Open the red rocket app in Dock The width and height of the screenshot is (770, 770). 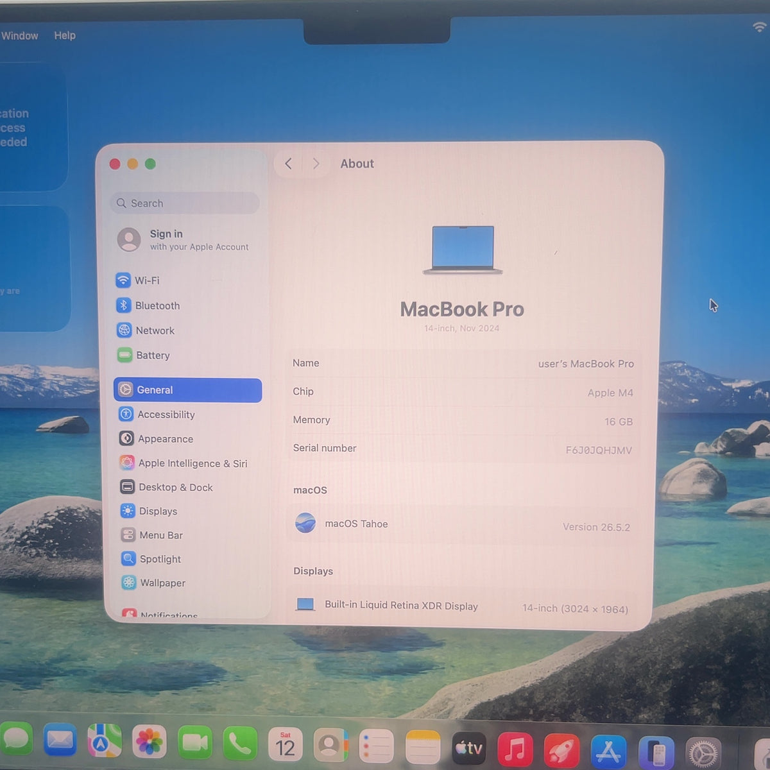[x=561, y=751]
